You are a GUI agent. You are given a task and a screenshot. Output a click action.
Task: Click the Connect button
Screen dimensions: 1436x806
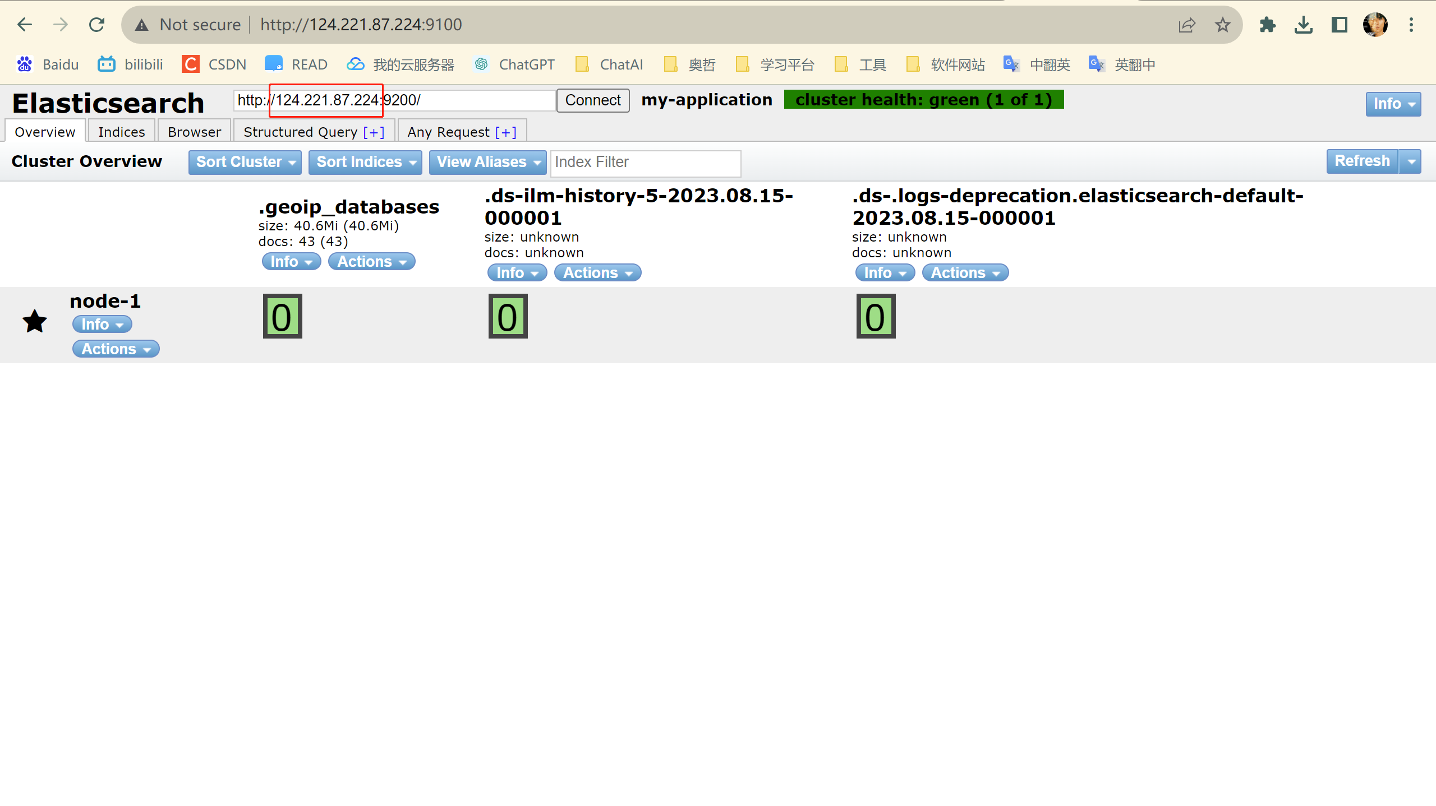pos(591,100)
